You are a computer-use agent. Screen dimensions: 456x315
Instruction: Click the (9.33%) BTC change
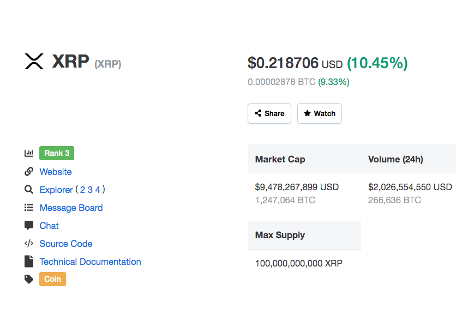(x=334, y=82)
